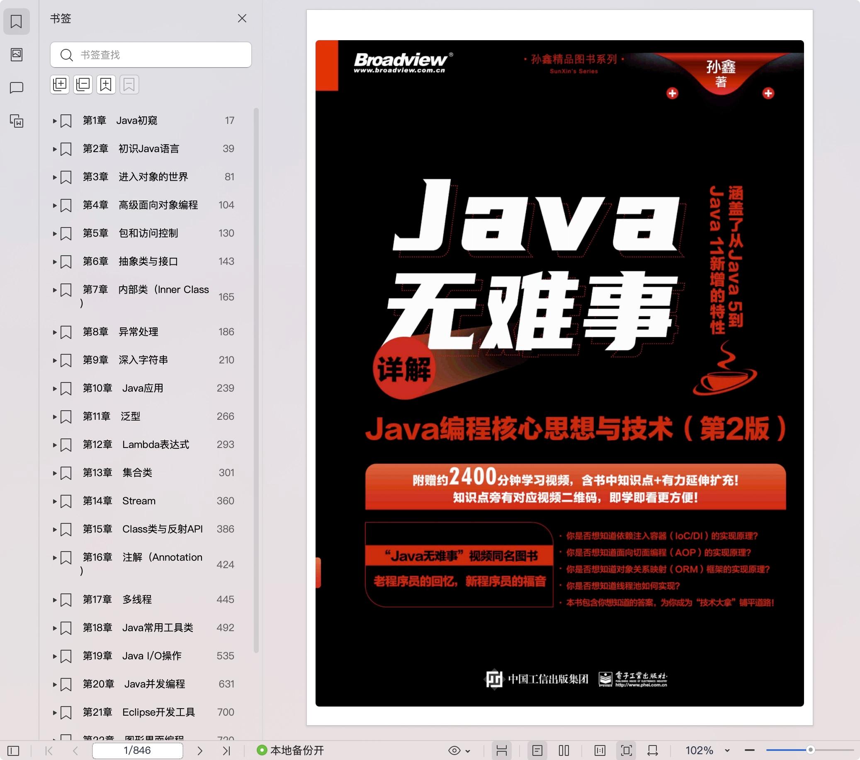Click 本地备份开 backup status
860x760 pixels.
[291, 751]
